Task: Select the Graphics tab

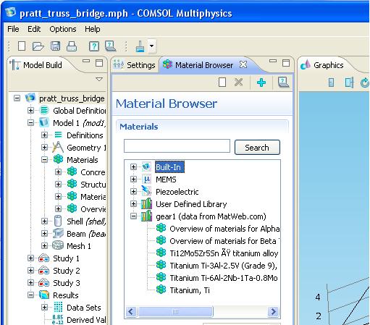Action: coord(322,65)
